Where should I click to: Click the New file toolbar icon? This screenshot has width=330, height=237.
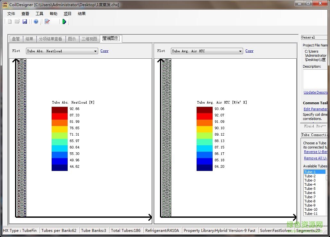click(x=10, y=21)
